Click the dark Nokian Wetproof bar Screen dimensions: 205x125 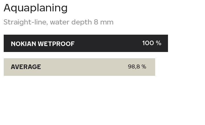click(86, 43)
